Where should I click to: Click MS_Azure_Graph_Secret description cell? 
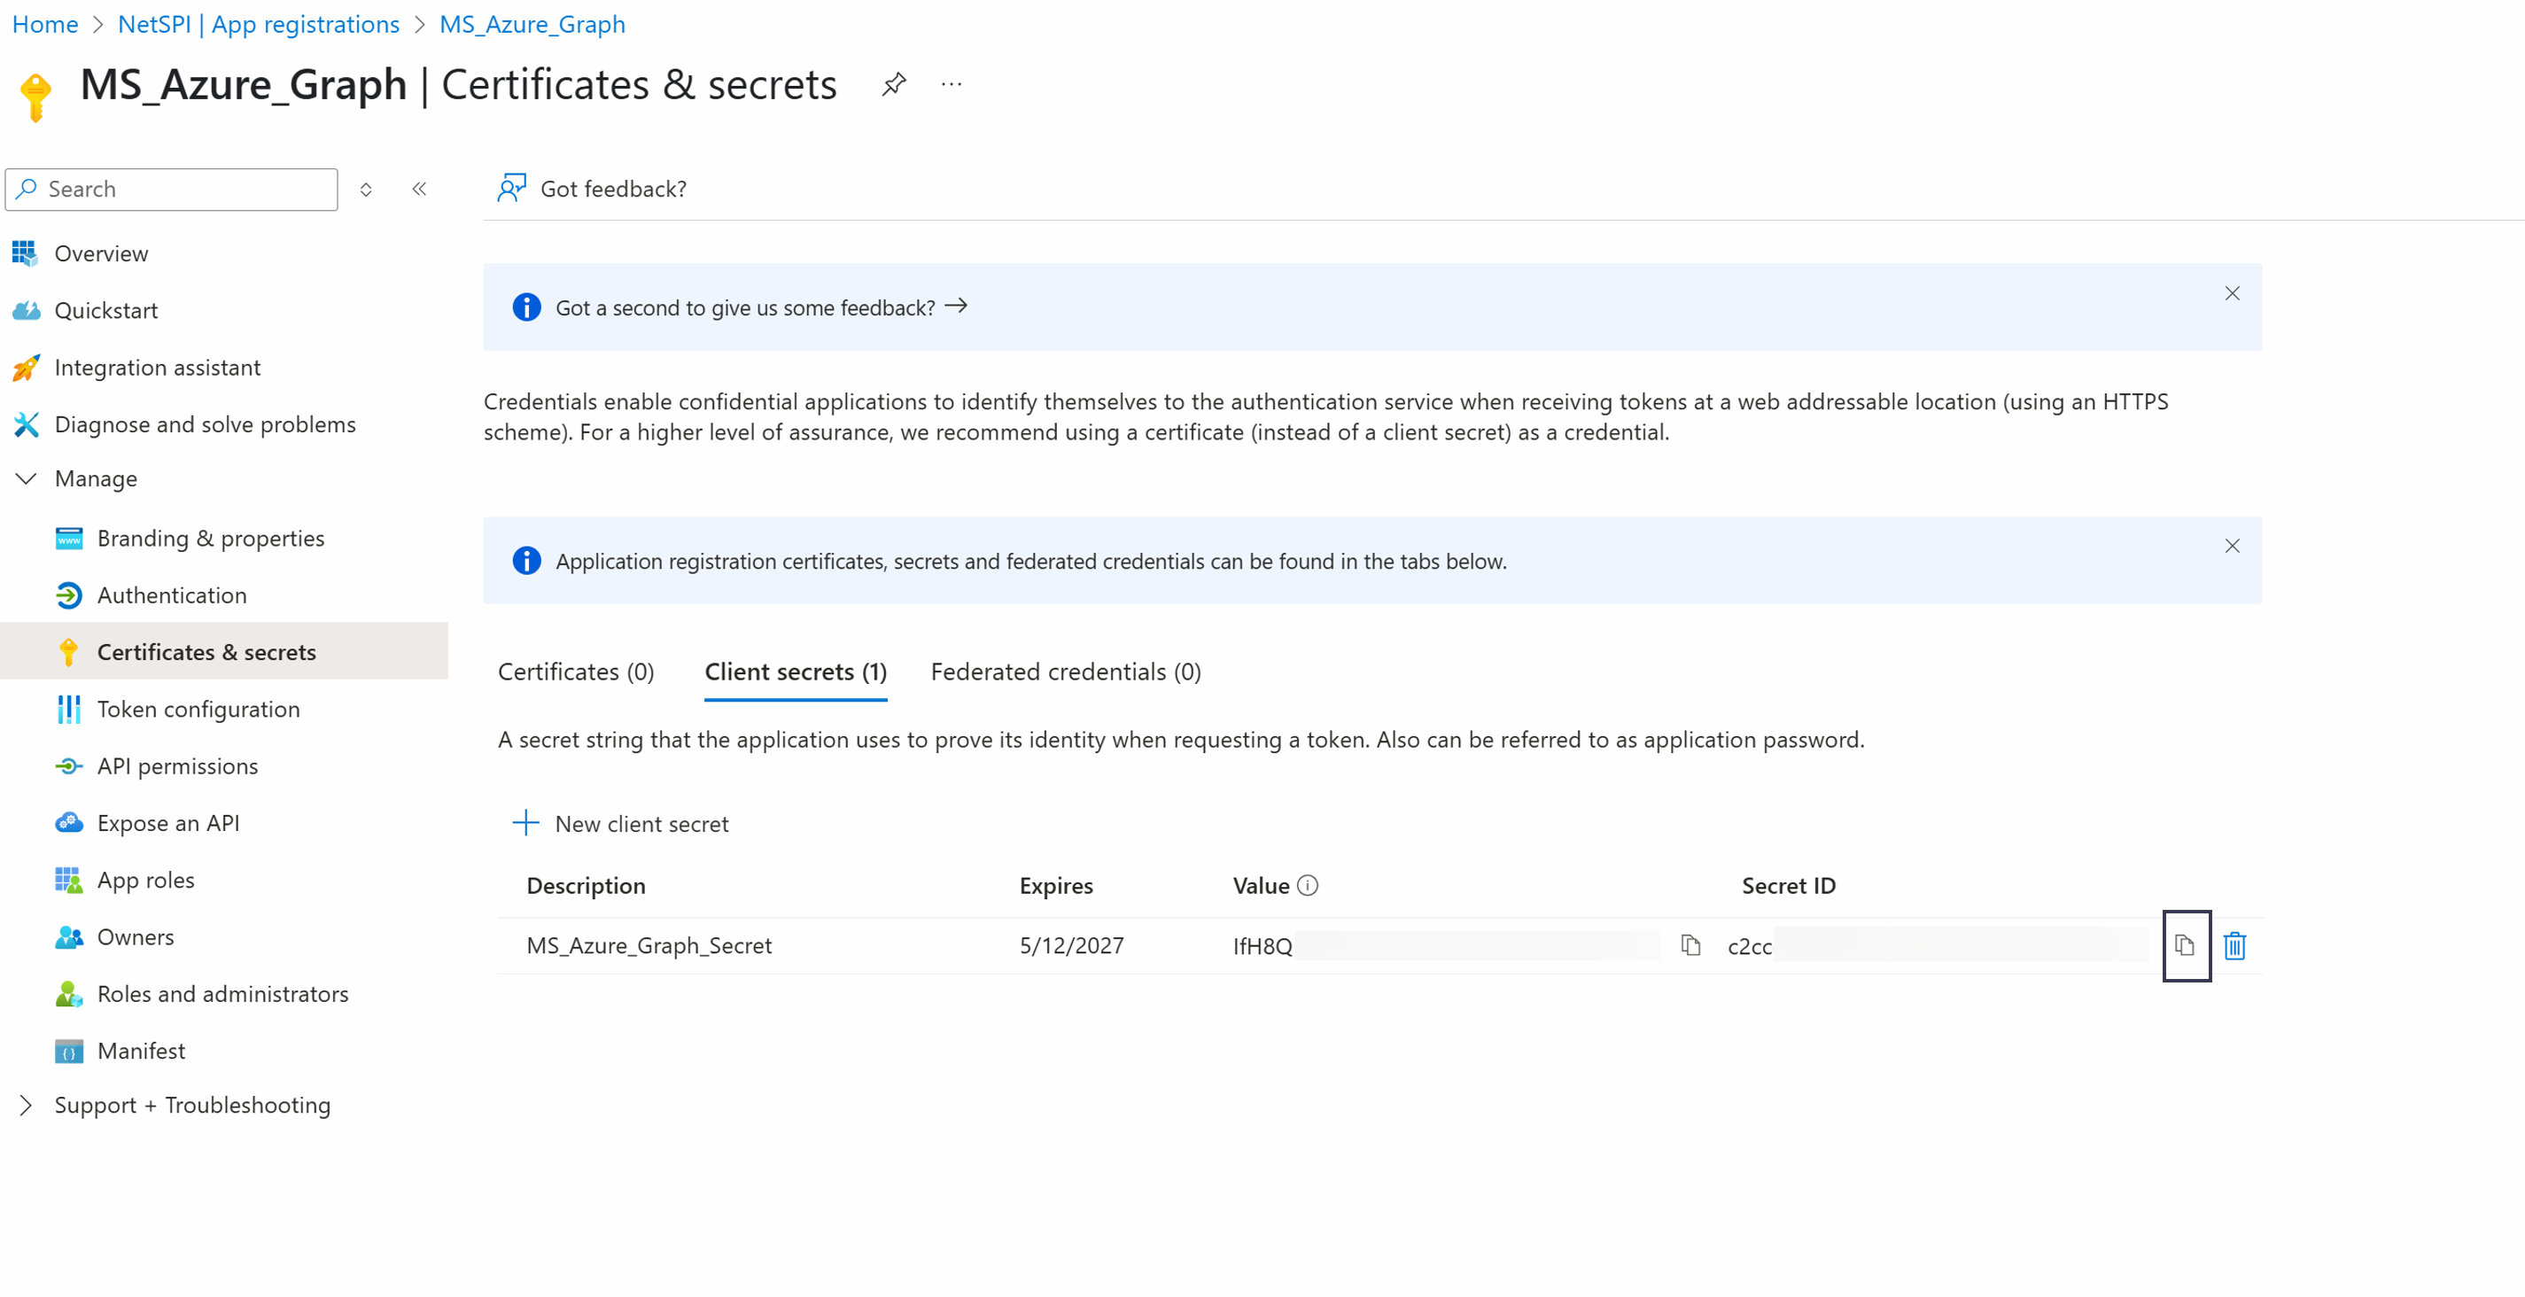click(x=649, y=945)
